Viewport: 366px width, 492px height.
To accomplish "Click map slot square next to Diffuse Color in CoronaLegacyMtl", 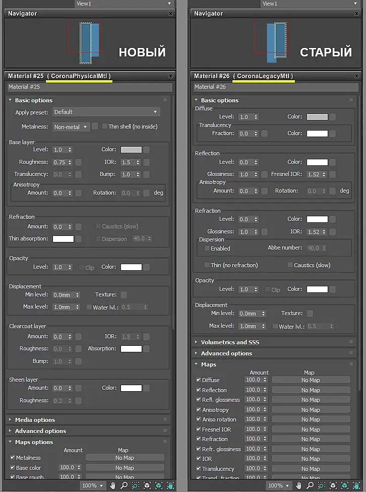I will point(333,117).
